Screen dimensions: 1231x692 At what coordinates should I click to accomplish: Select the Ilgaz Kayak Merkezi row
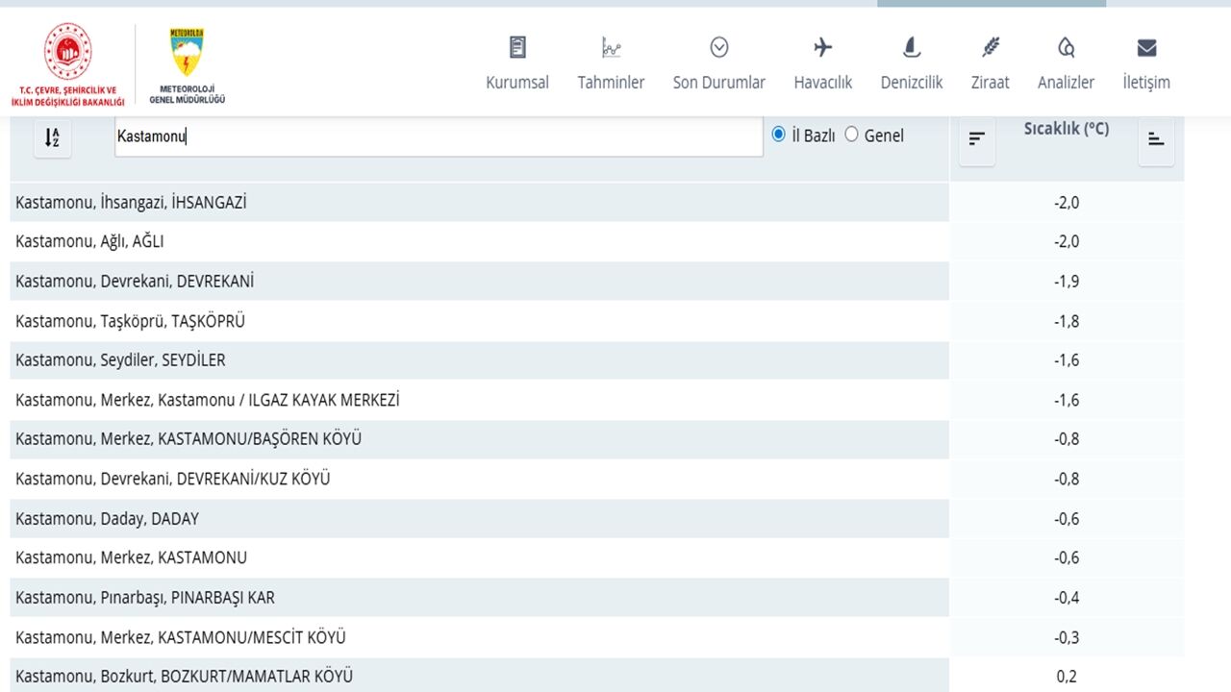tap(207, 400)
